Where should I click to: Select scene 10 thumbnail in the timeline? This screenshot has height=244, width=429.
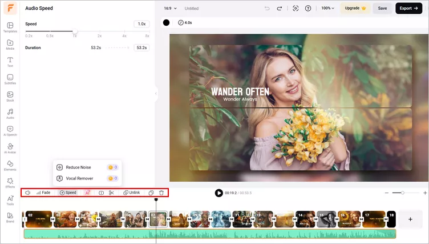click(x=221, y=219)
